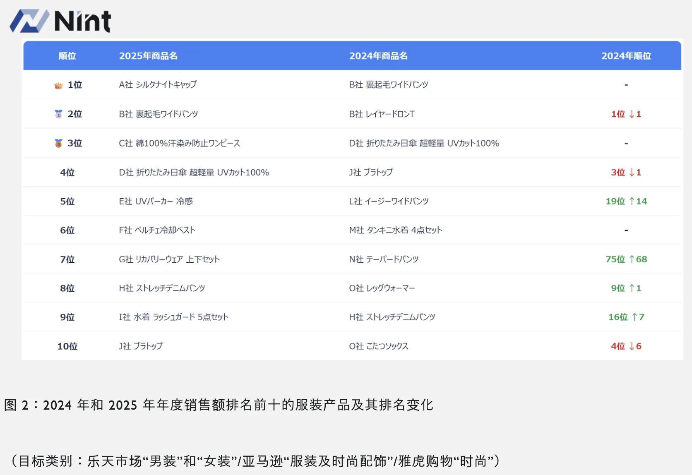Click G社 リカバリーウェア 上下セット

169,259
